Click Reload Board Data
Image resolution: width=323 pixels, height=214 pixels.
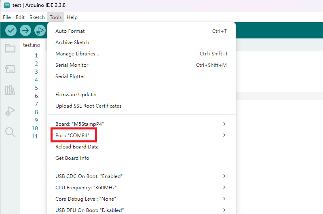click(77, 147)
